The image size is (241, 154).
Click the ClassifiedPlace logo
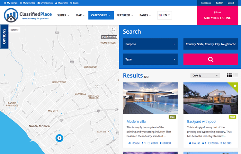click(x=28, y=15)
